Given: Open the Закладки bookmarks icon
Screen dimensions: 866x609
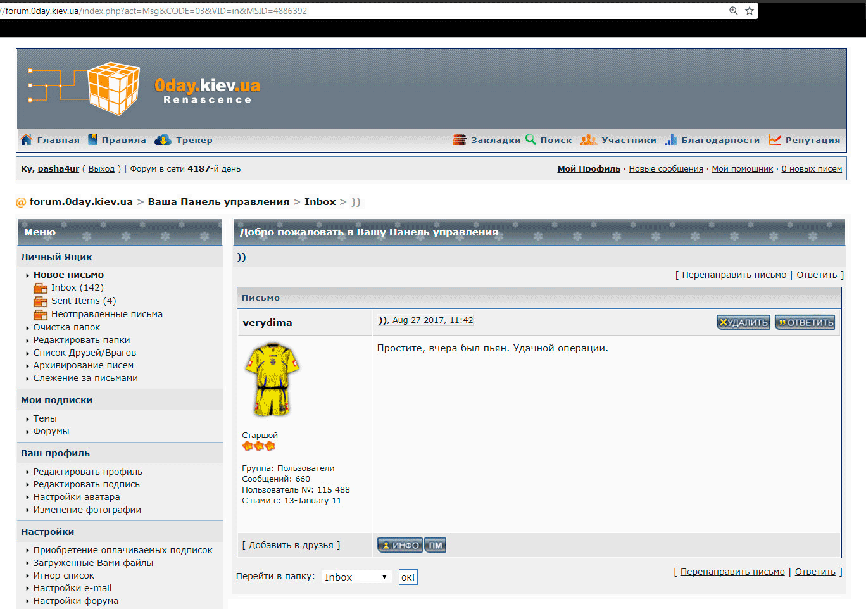Looking at the screenshot, I should click(460, 140).
